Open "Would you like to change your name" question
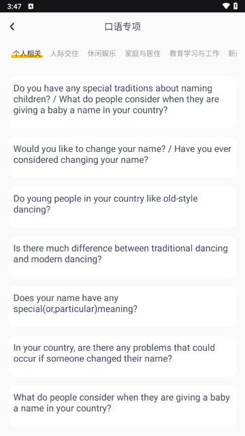245x436 pixels. click(x=122, y=157)
